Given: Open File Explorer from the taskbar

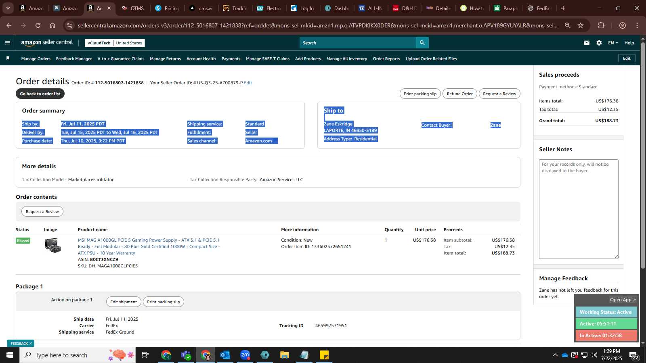Looking at the screenshot, I should [285, 355].
